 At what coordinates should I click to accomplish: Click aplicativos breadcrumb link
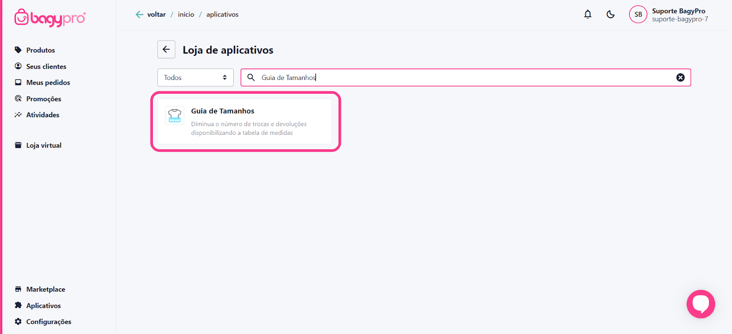click(222, 15)
